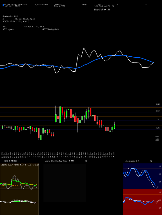Click the blue 12 Day SMA legend square

click(3, 5)
